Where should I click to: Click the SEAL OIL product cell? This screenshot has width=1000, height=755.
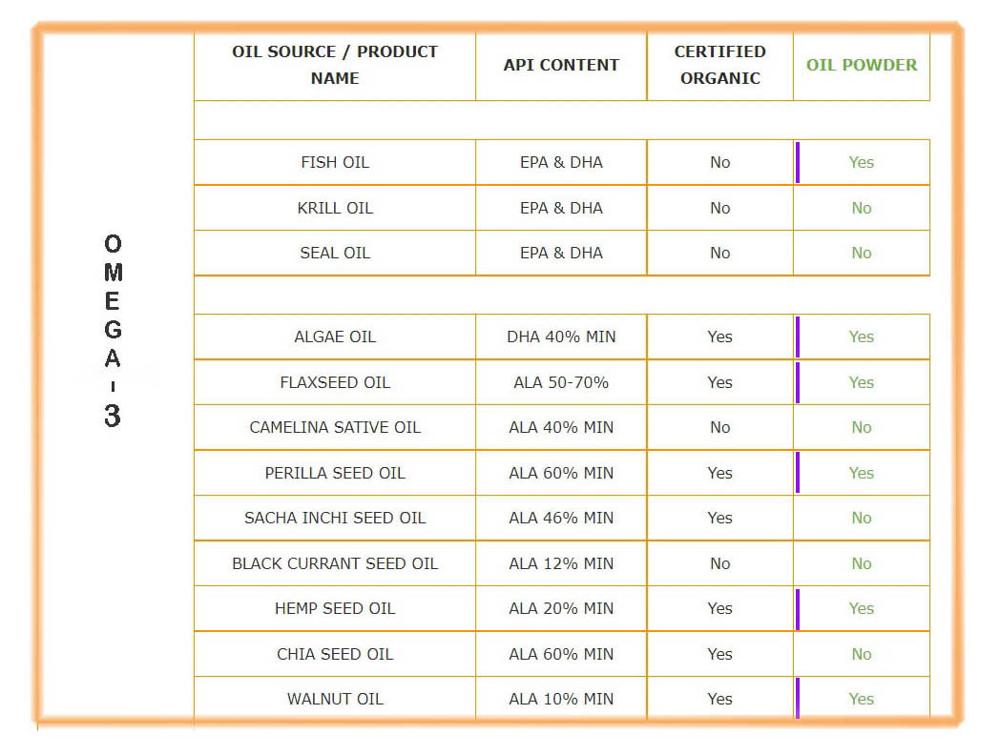tap(335, 253)
